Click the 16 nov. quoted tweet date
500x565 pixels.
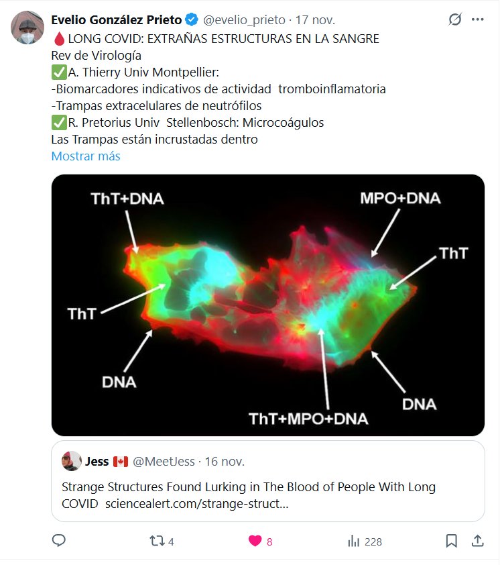point(225,462)
